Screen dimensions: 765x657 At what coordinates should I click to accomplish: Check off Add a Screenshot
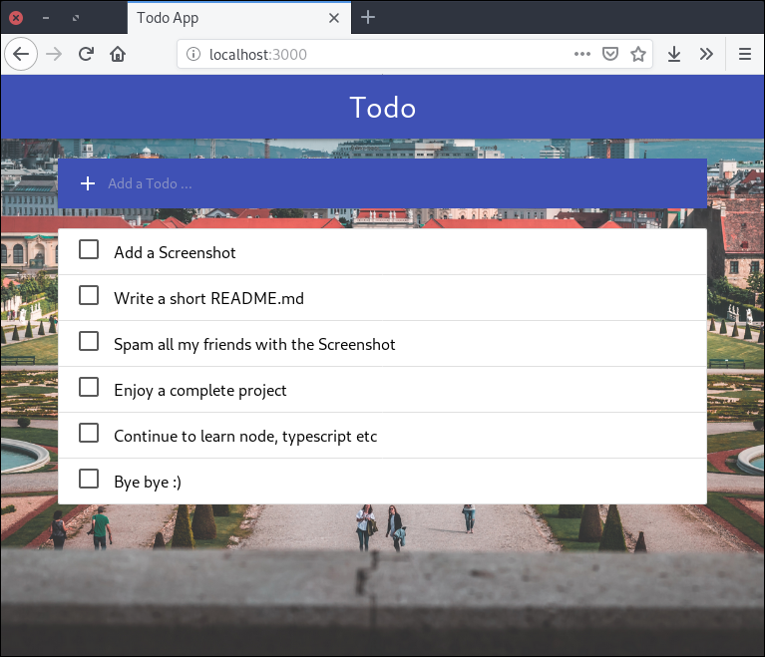89,249
